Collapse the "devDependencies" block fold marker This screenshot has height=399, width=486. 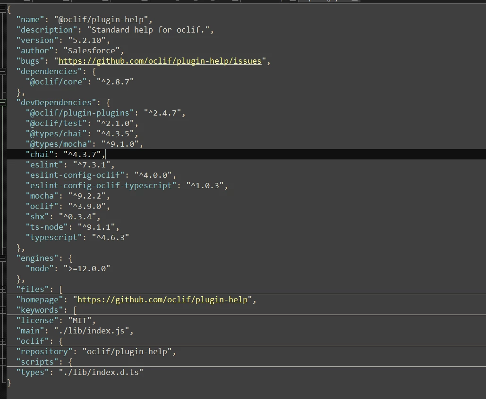pyautogui.click(x=3, y=102)
